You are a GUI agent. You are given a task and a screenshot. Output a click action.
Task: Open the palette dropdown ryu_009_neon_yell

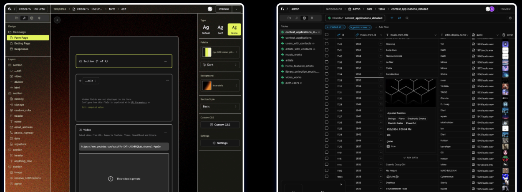click(x=220, y=52)
